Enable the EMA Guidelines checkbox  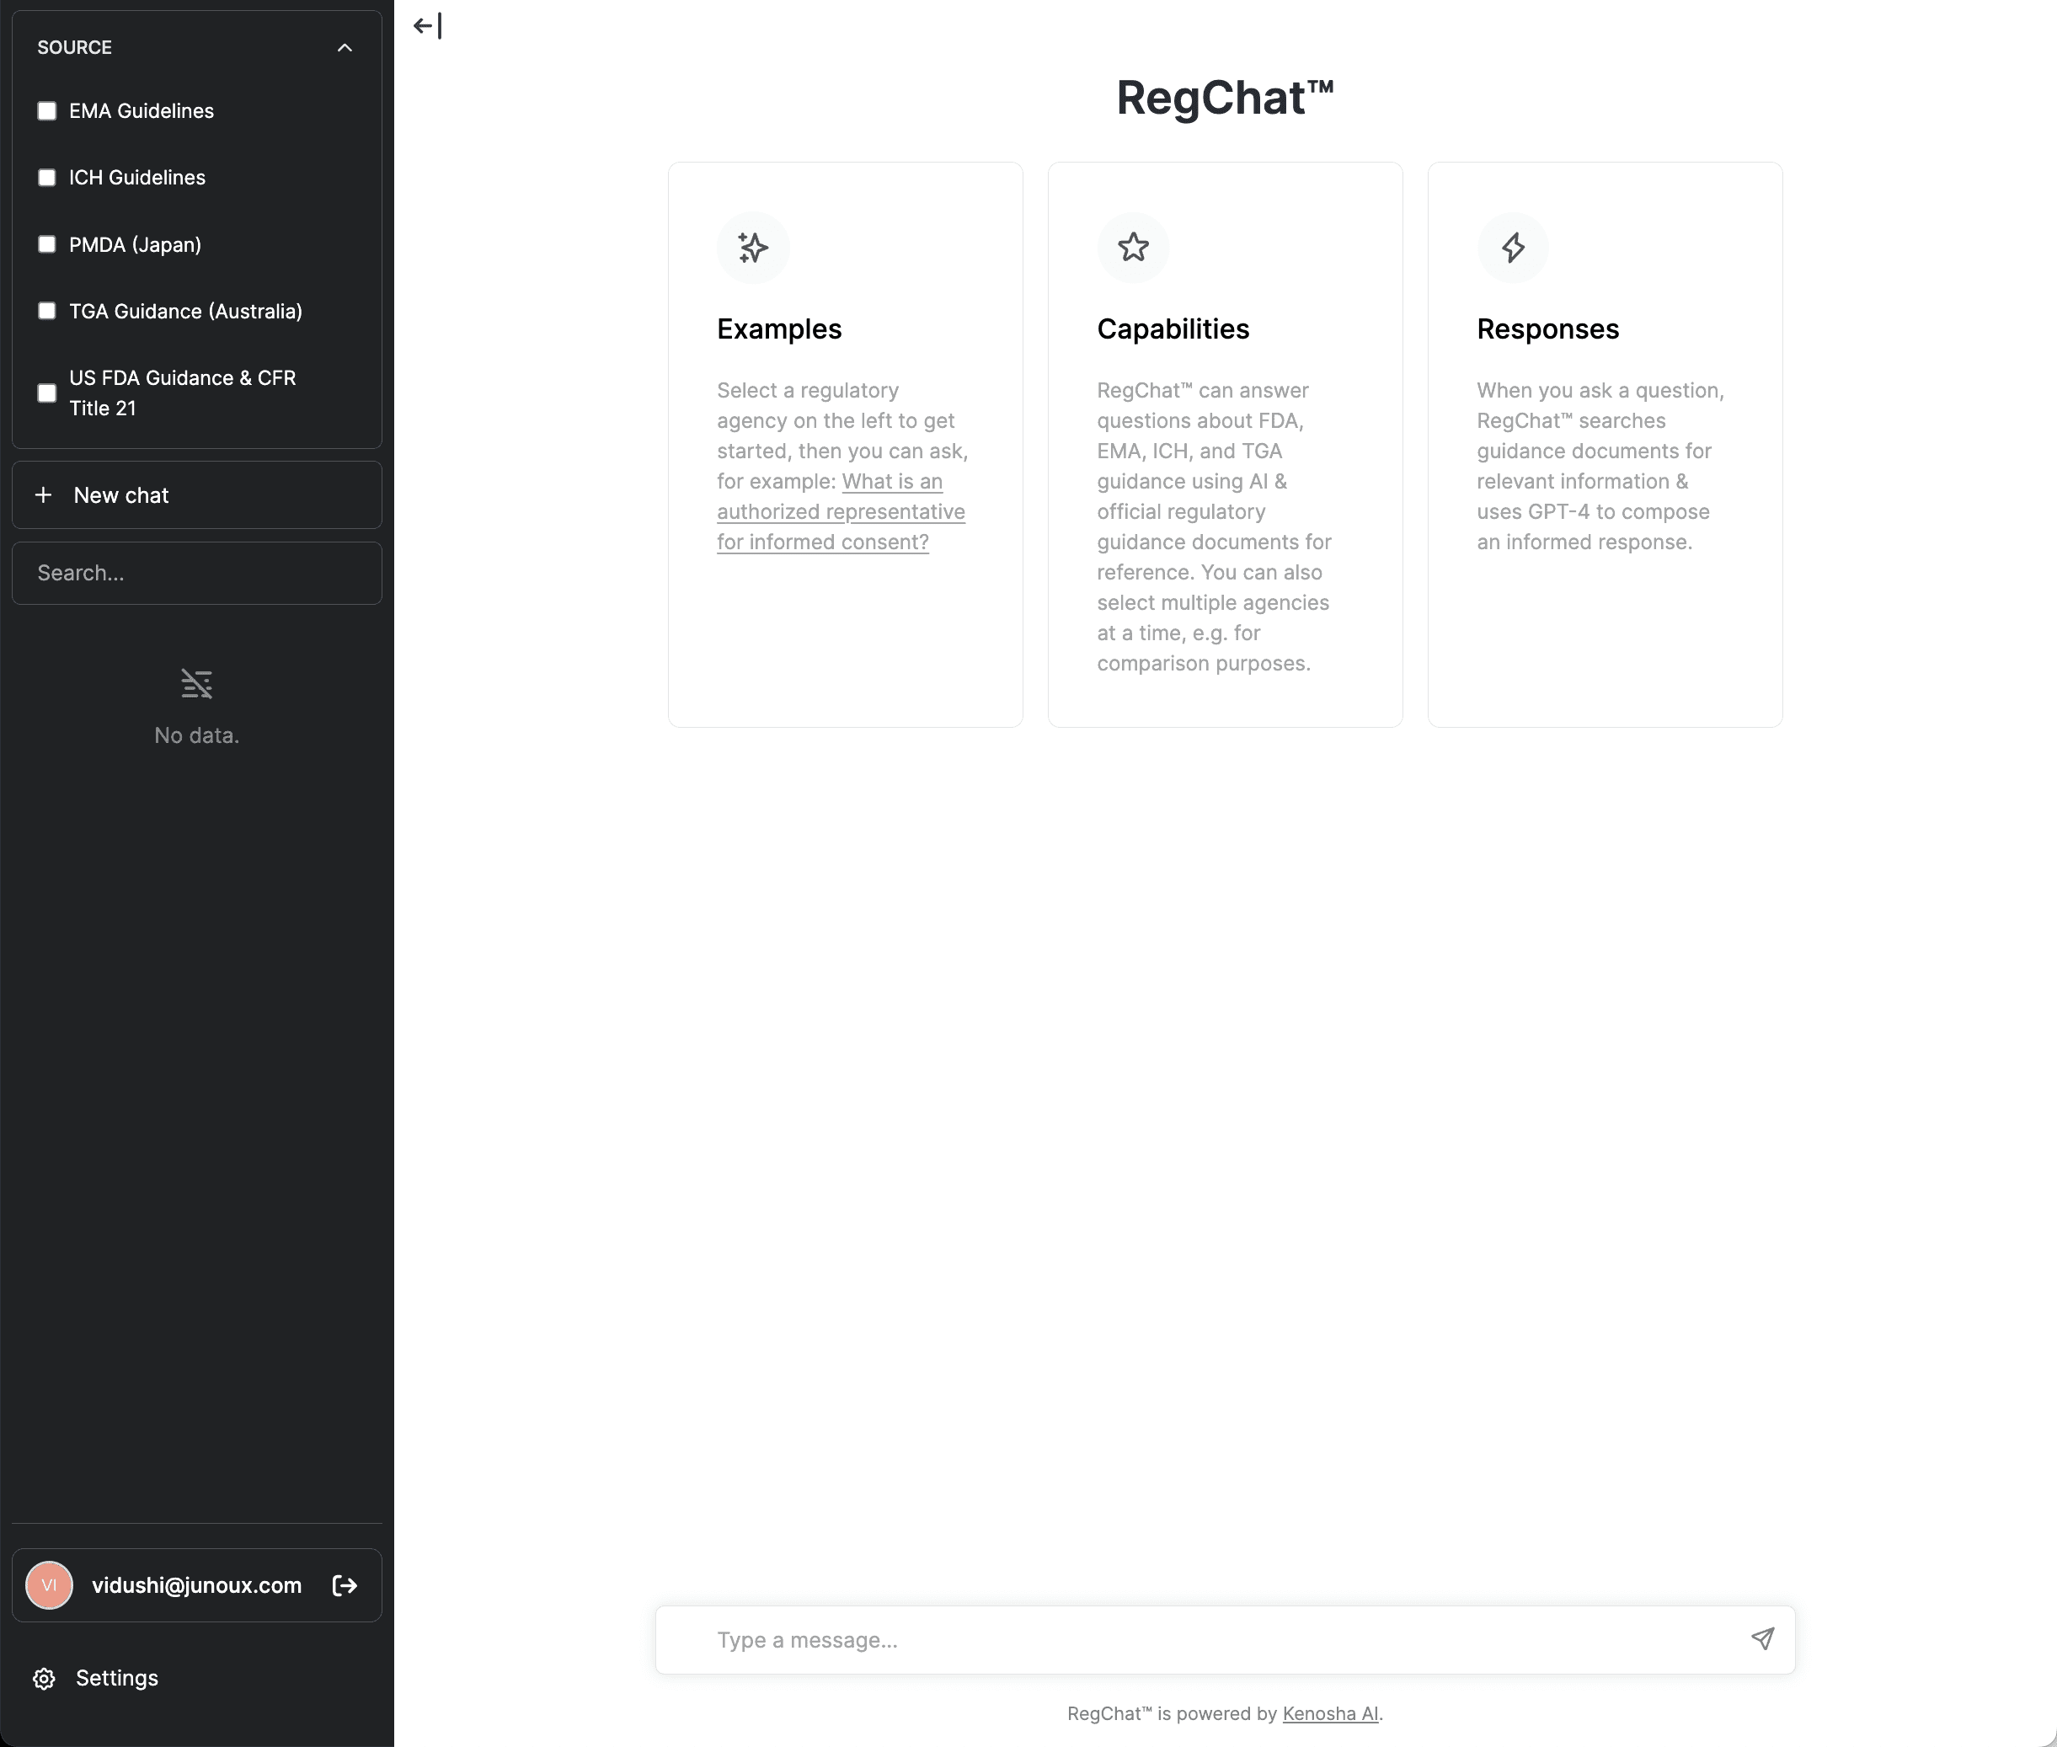click(46, 111)
